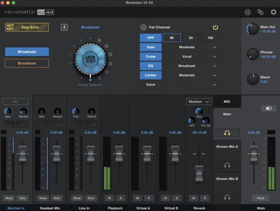Click the Mic/Inst In Gain knob
Viewport: 280px width, 211px height.
(7, 111)
